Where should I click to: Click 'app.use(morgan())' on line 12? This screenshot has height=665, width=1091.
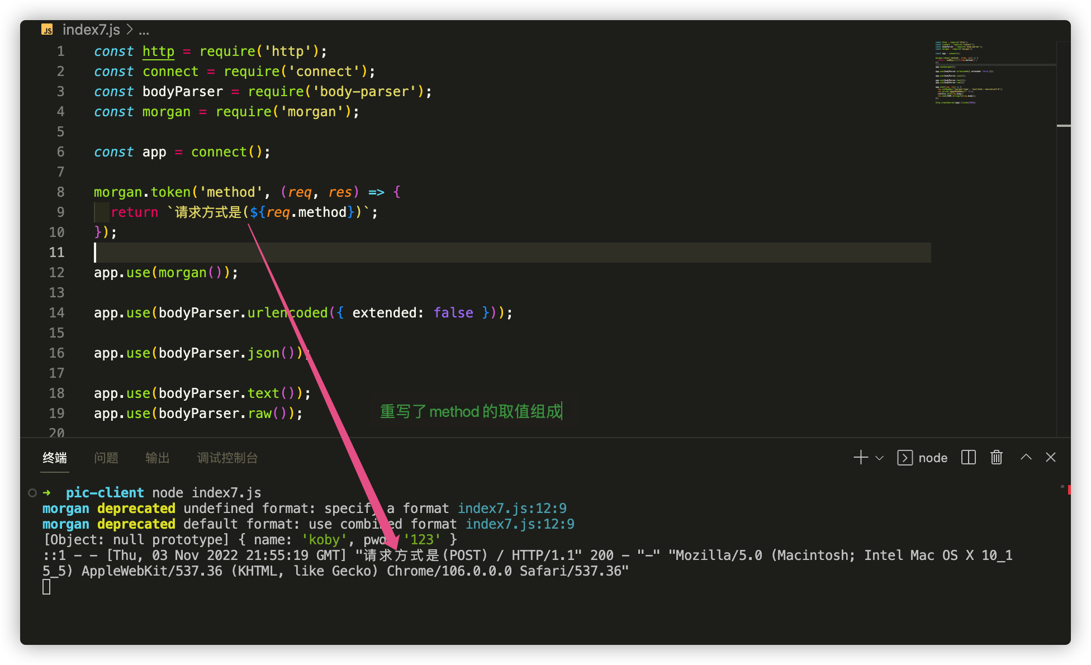(162, 272)
